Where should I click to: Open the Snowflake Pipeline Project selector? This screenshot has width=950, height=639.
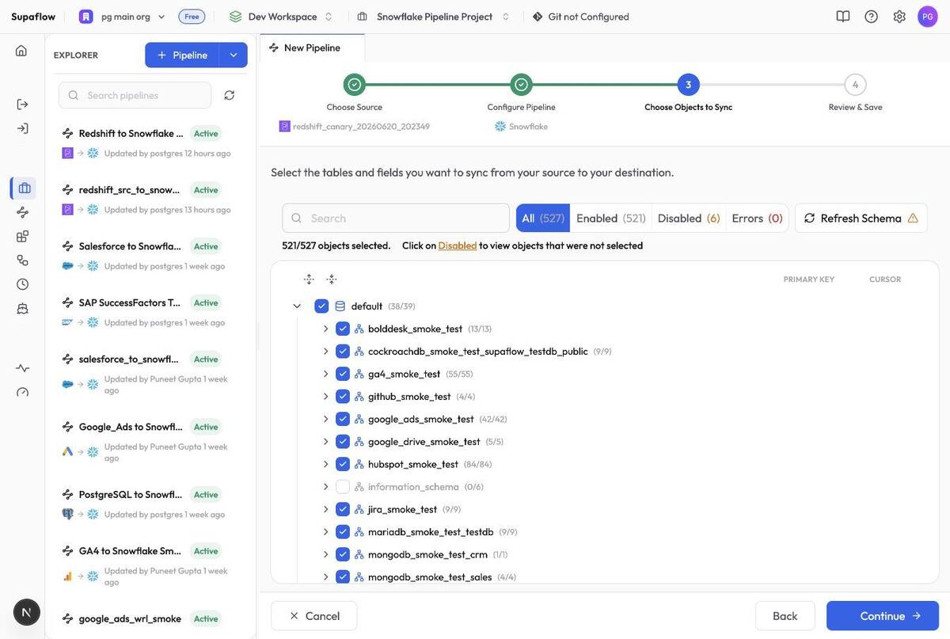(434, 17)
